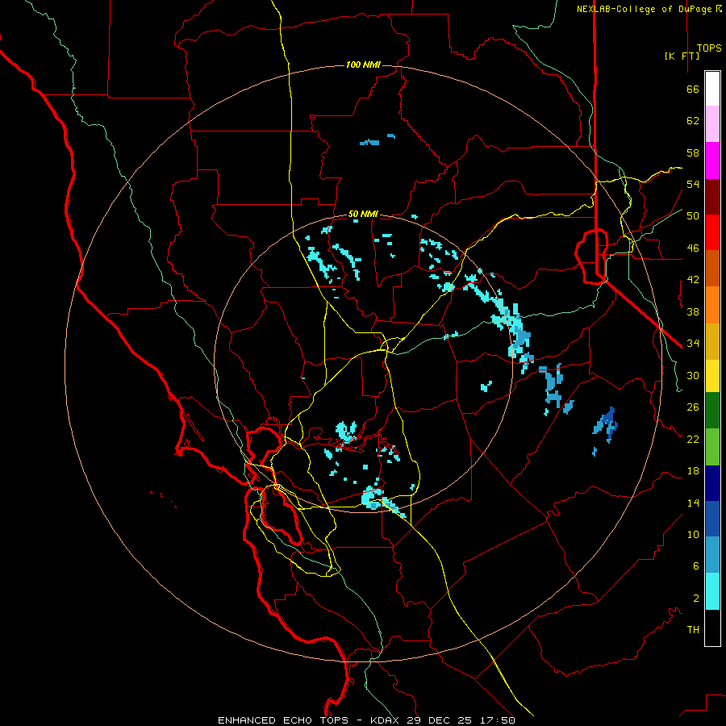Click the '[K FT]' units label
The height and width of the screenshot is (726, 726).
point(682,56)
